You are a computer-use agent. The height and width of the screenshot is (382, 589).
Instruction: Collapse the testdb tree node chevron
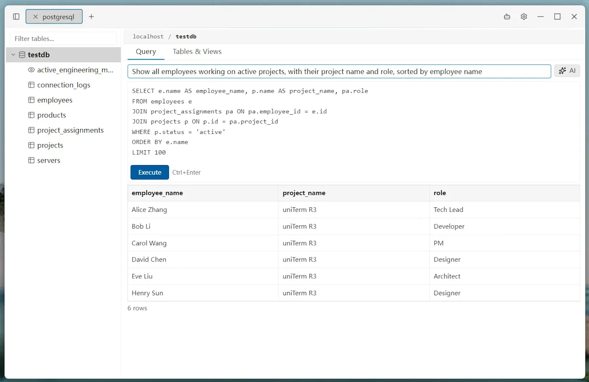click(x=13, y=55)
